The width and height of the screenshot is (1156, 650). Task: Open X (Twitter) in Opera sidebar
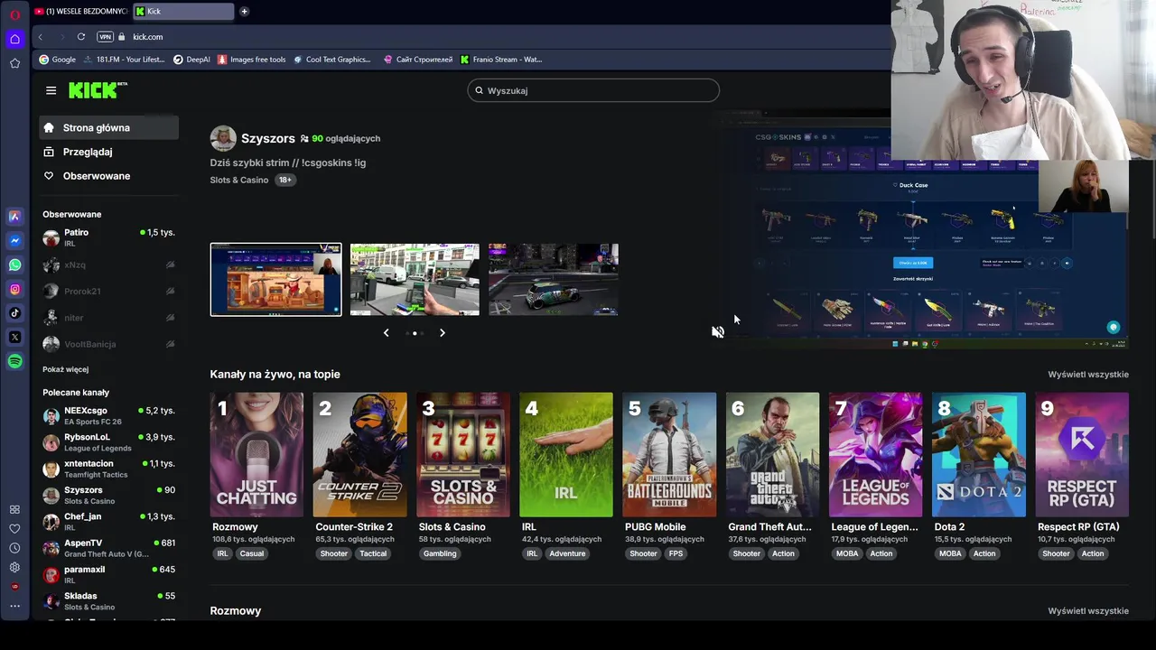pos(14,337)
